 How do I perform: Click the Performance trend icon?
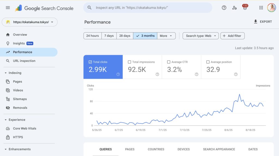pyautogui.click(x=8, y=52)
